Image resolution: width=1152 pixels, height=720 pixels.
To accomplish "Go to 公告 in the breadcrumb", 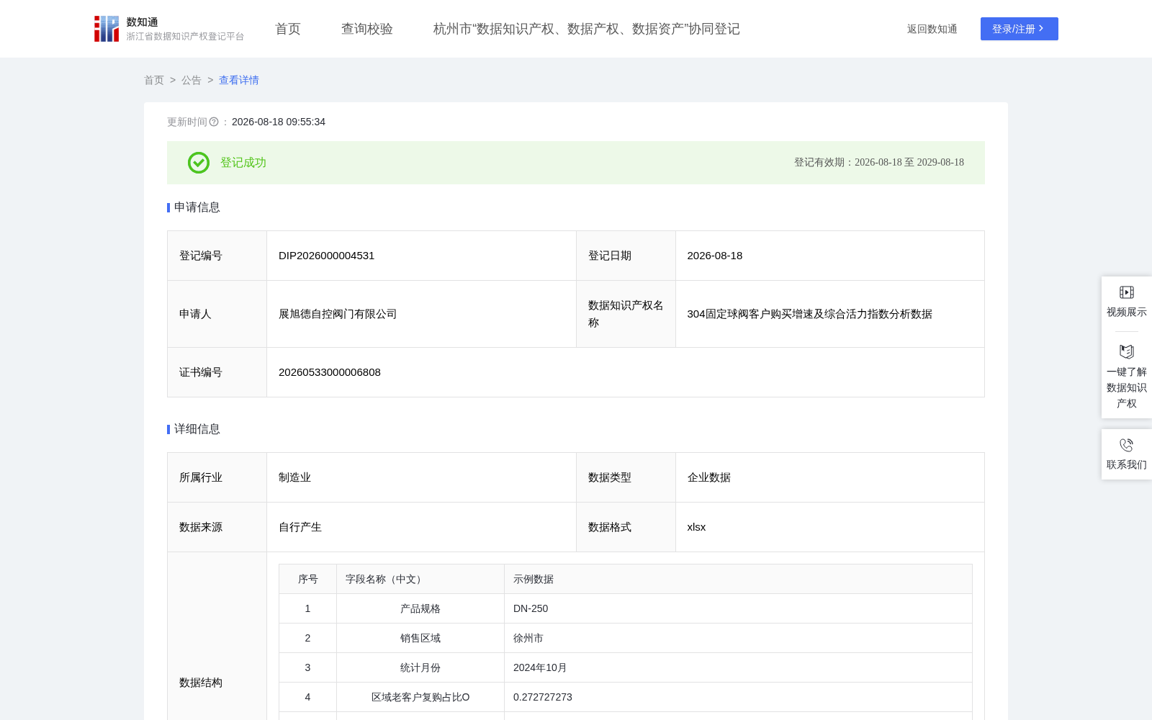I will 192,80.
